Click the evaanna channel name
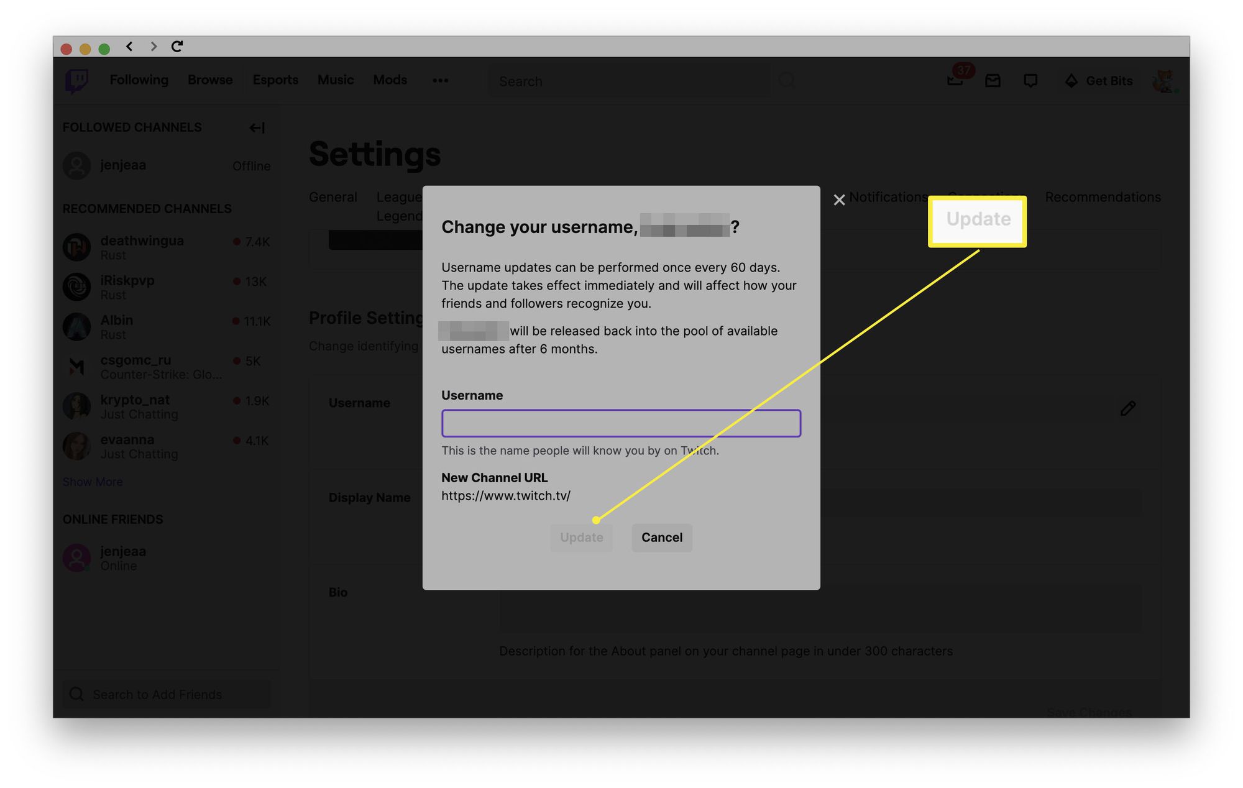 pyautogui.click(x=127, y=439)
